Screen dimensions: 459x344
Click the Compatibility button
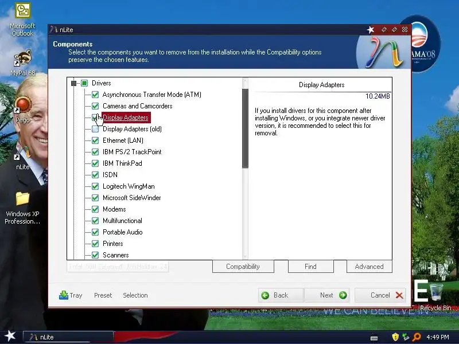[243, 267]
